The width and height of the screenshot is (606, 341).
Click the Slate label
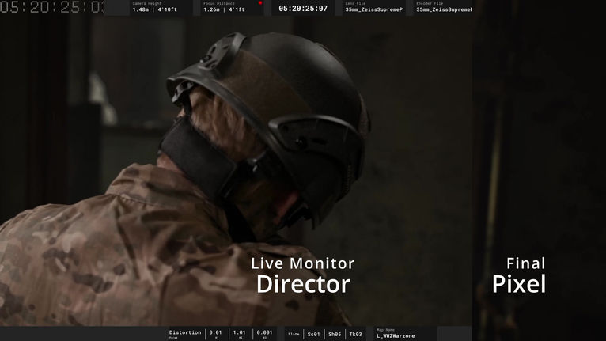294,335
